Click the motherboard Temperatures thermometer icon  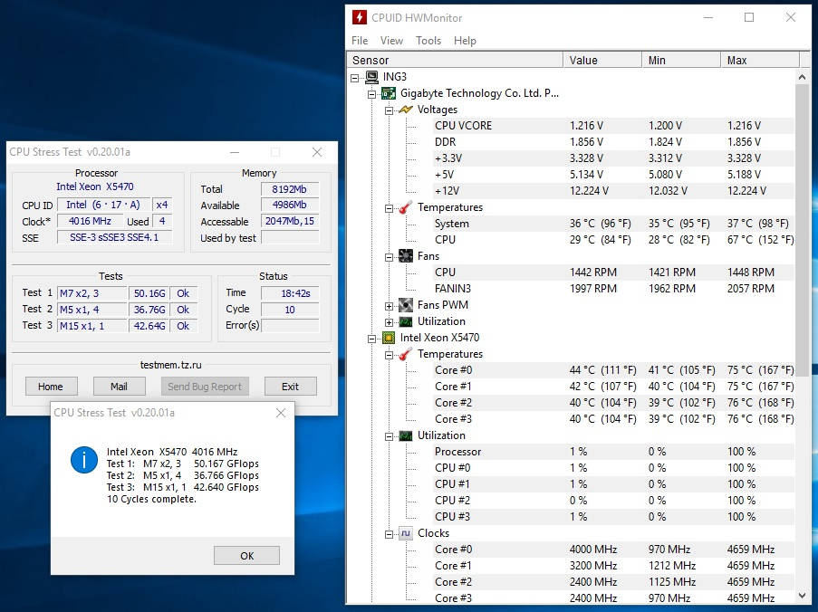point(405,207)
